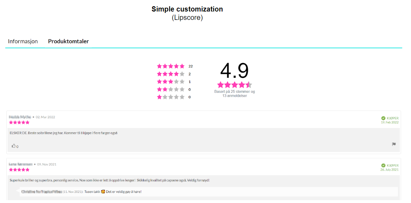Select the one-star rating row
Viewport: 411px width, 203px height.
coord(171,97)
